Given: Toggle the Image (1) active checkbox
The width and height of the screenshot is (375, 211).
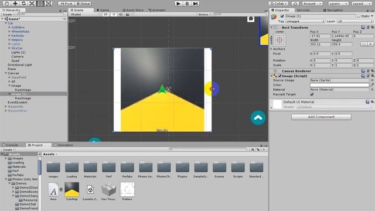Looking at the screenshot, I should (x=282, y=16).
